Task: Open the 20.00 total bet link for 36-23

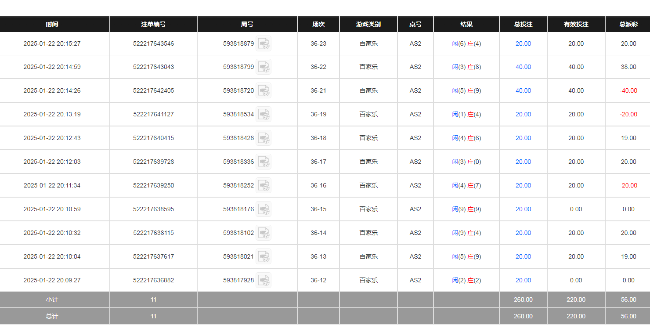Action: click(x=523, y=43)
